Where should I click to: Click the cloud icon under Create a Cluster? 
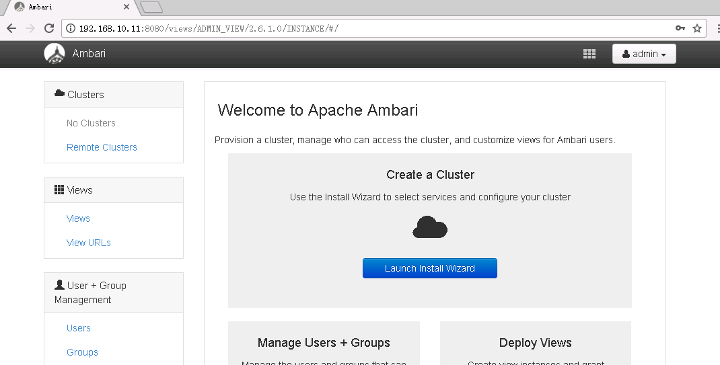coord(430,227)
